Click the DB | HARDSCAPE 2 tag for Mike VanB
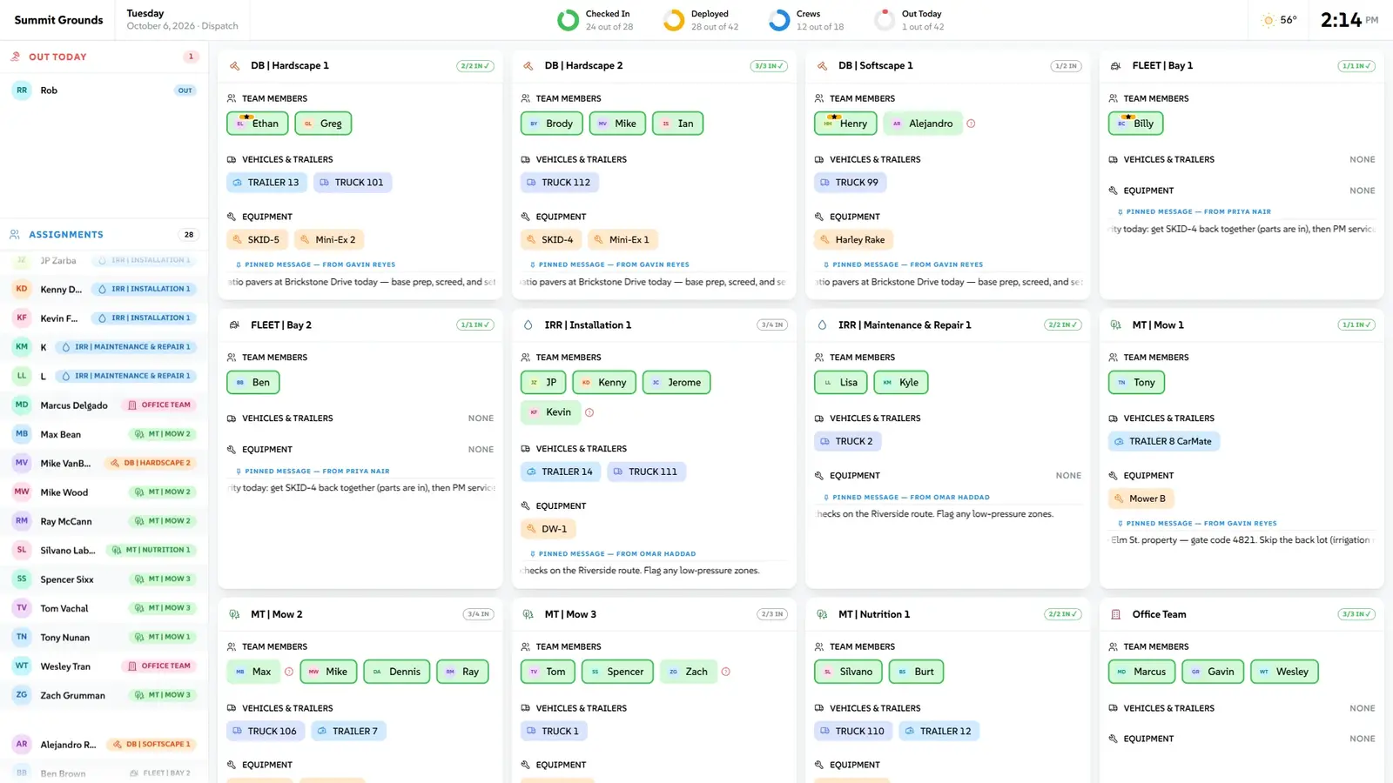Image resolution: width=1393 pixels, height=783 pixels. tap(150, 463)
